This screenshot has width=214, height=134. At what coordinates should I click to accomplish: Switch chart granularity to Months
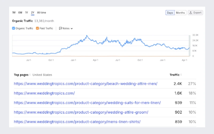coord(180,13)
